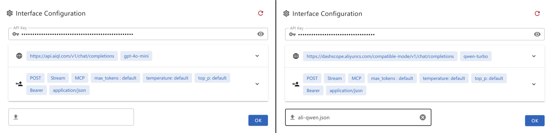The height and width of the screenshot is (133, 553).
Task: Expand request parameters row in left panel
Action: (257, 84)
